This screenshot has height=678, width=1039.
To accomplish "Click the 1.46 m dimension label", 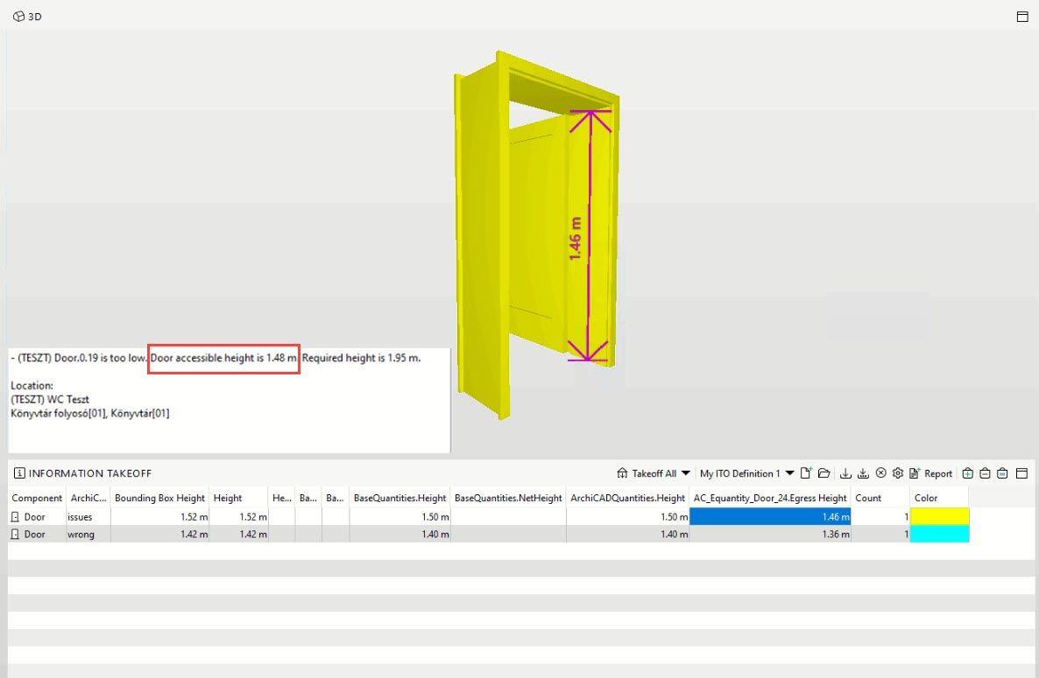I will [576, 238].
